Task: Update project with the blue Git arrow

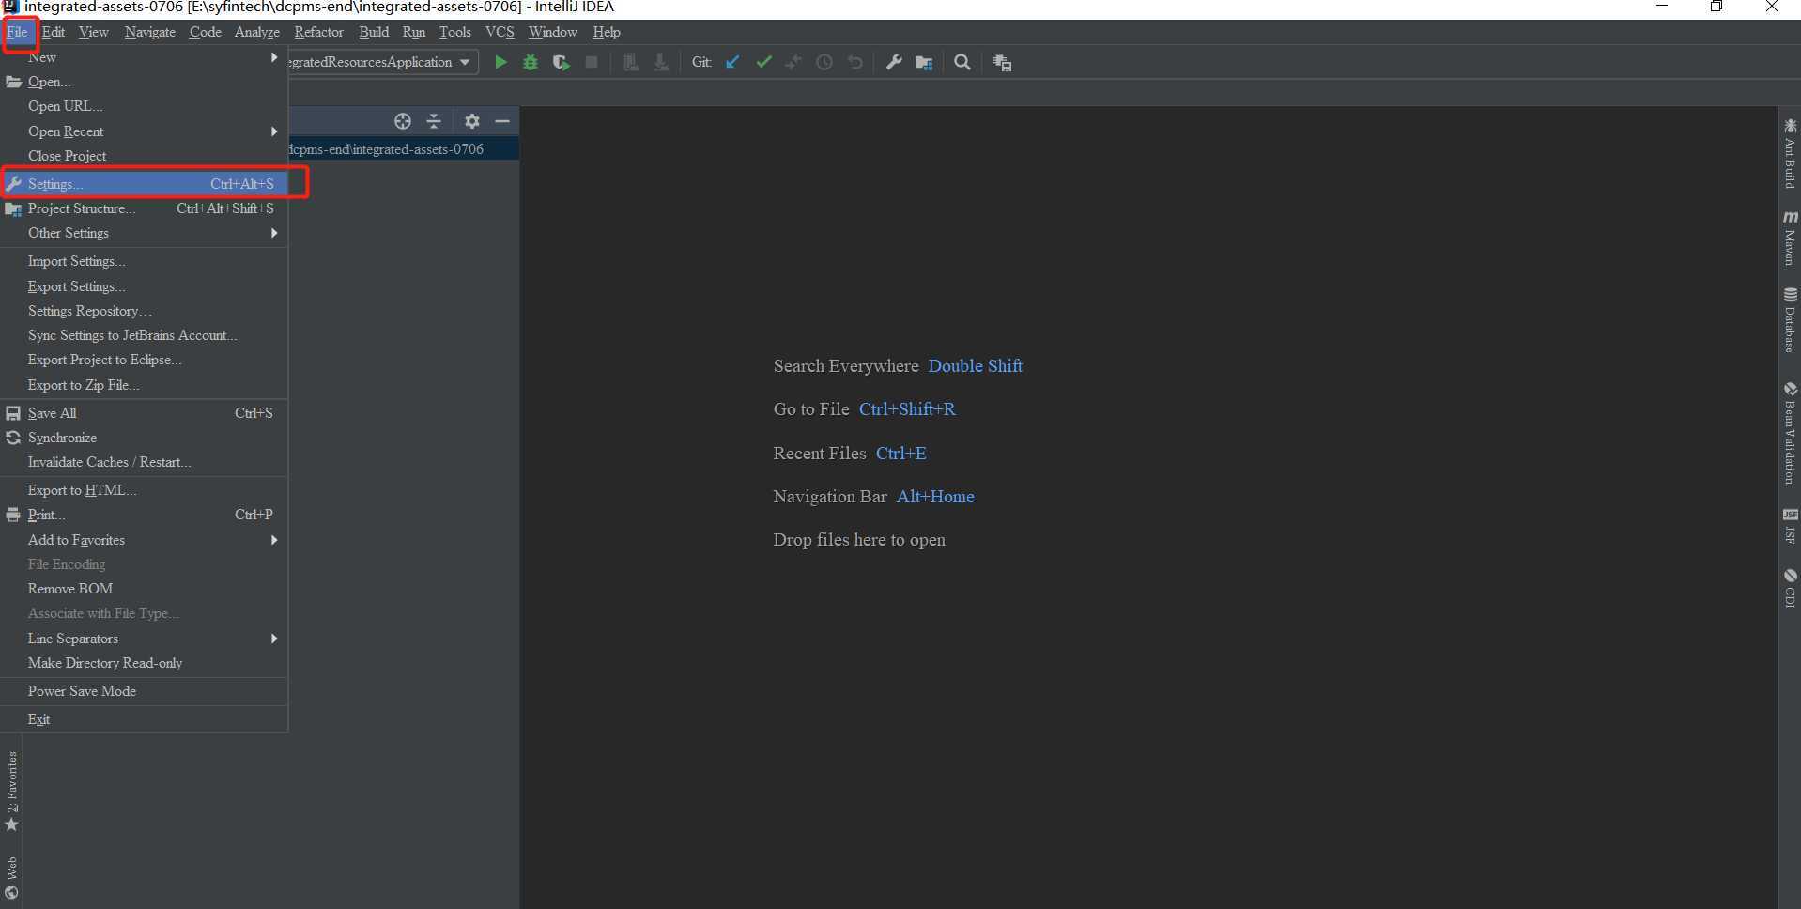Action: (732, 62)
